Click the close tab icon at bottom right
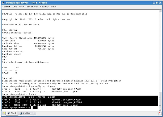This screenshot has height=117, width=163. pyautogui.click(x=160, y=113)
